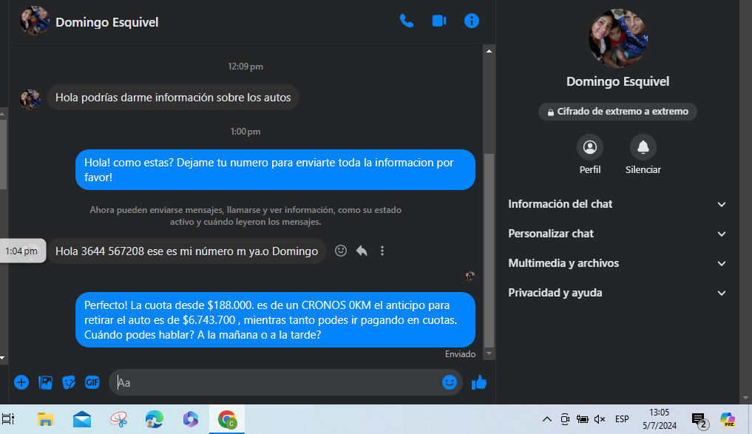Image resolution: width=752 pixels, height=434 pixels.
Task: Click the message input field
Action: 274,382
